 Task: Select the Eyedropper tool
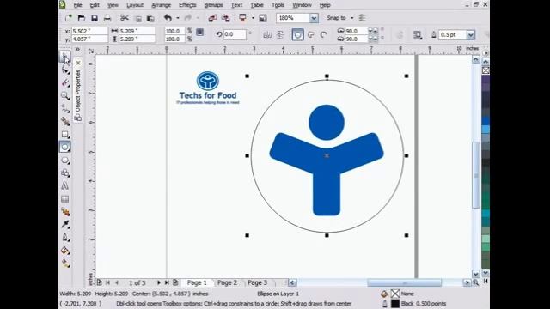click(65, 225)
